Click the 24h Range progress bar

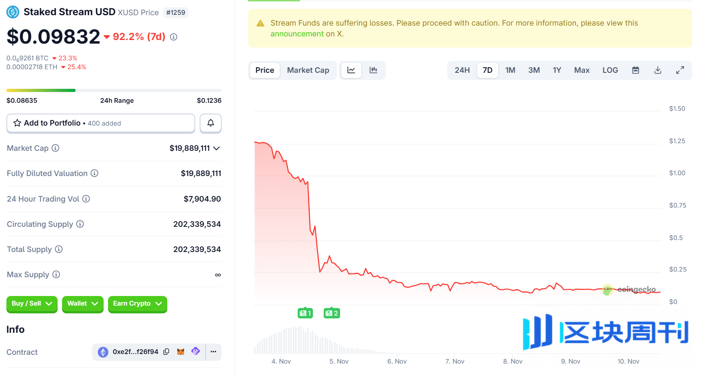113,90
